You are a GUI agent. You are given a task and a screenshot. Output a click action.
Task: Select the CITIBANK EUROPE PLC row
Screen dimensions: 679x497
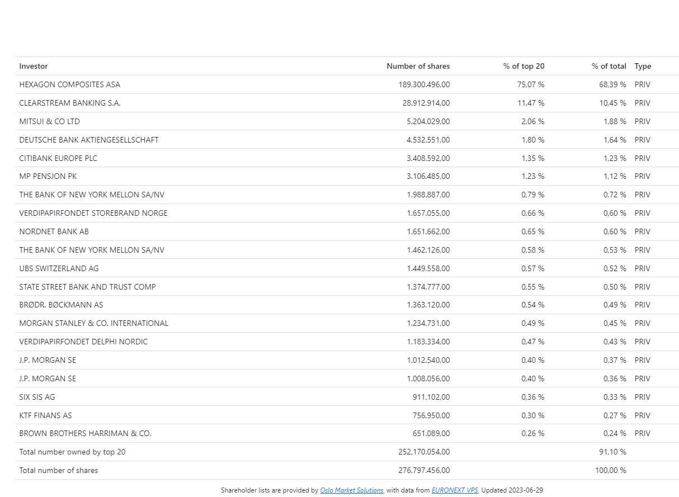pyautogui.click(x=58, y=158)
